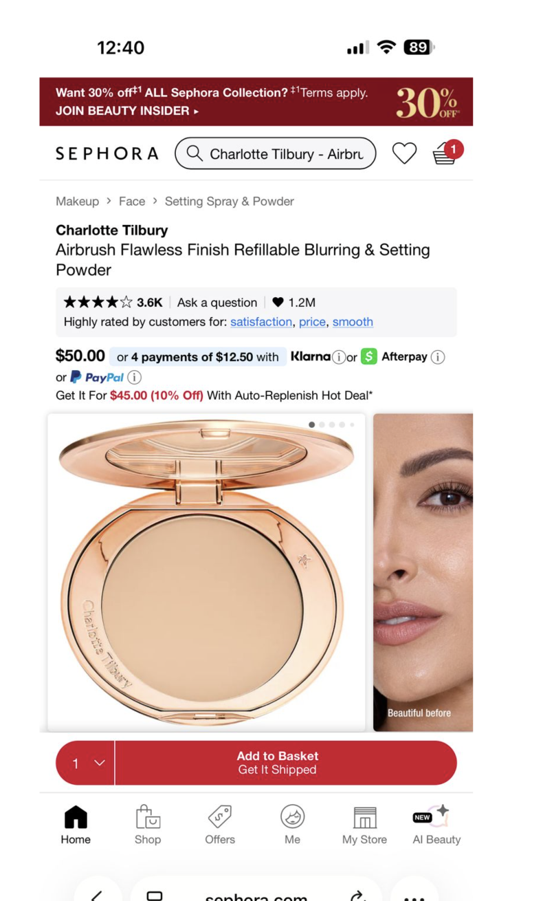Screen dimensions: 554x901
Task: Tap the heart Loves icon in header
Action: click(x=404, y=153)
